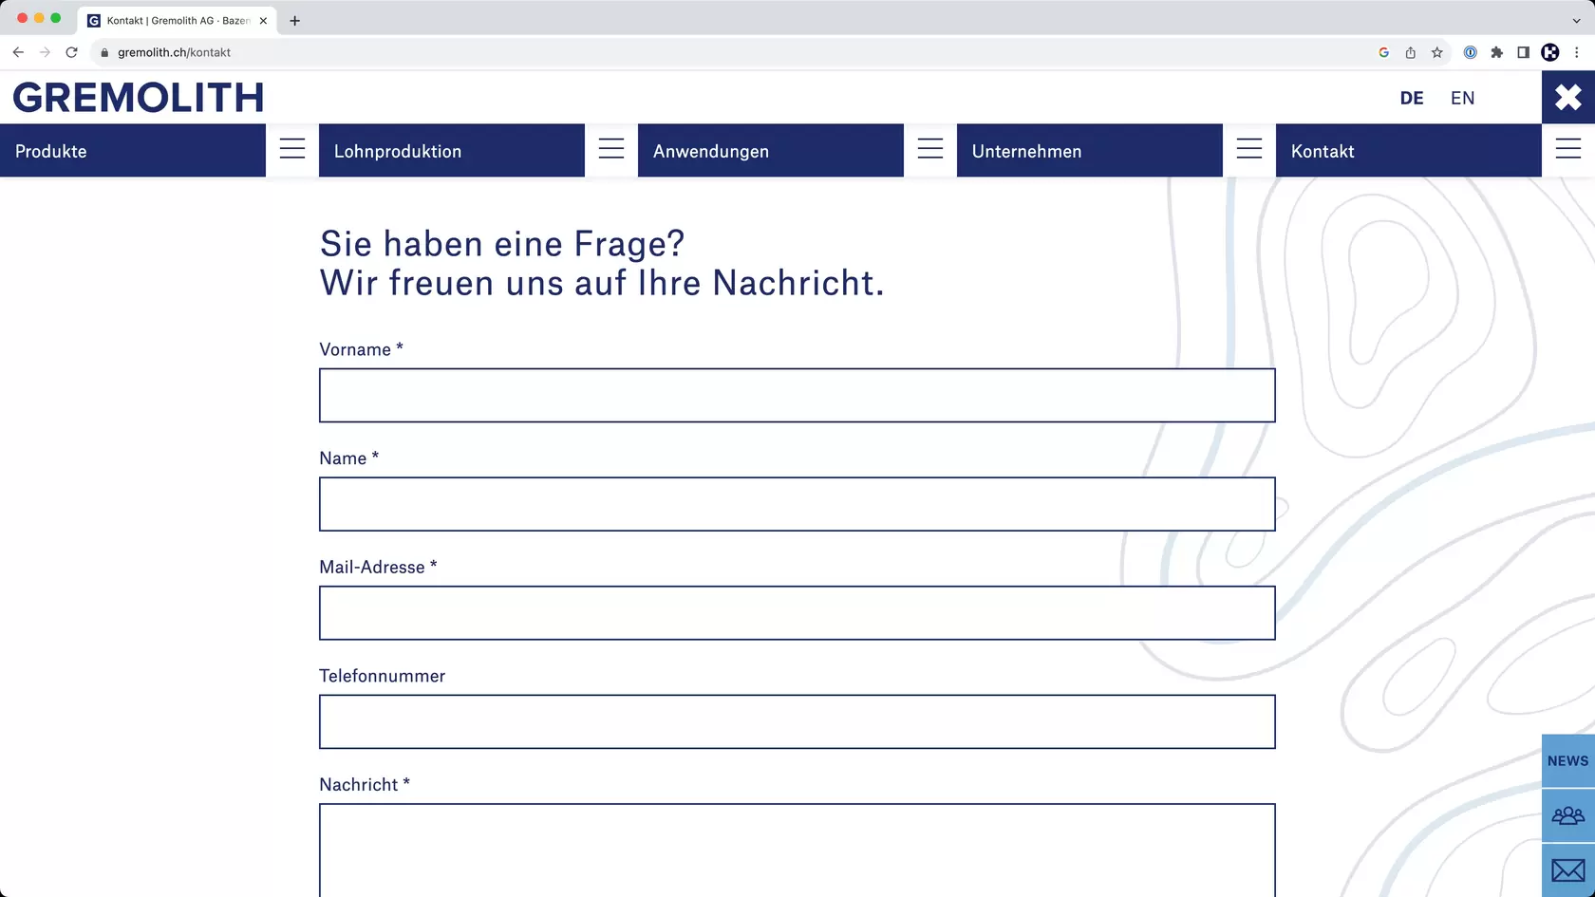Open the browser side panel icon
The image size is (1595, 897).
click(x=1523, y=52)
